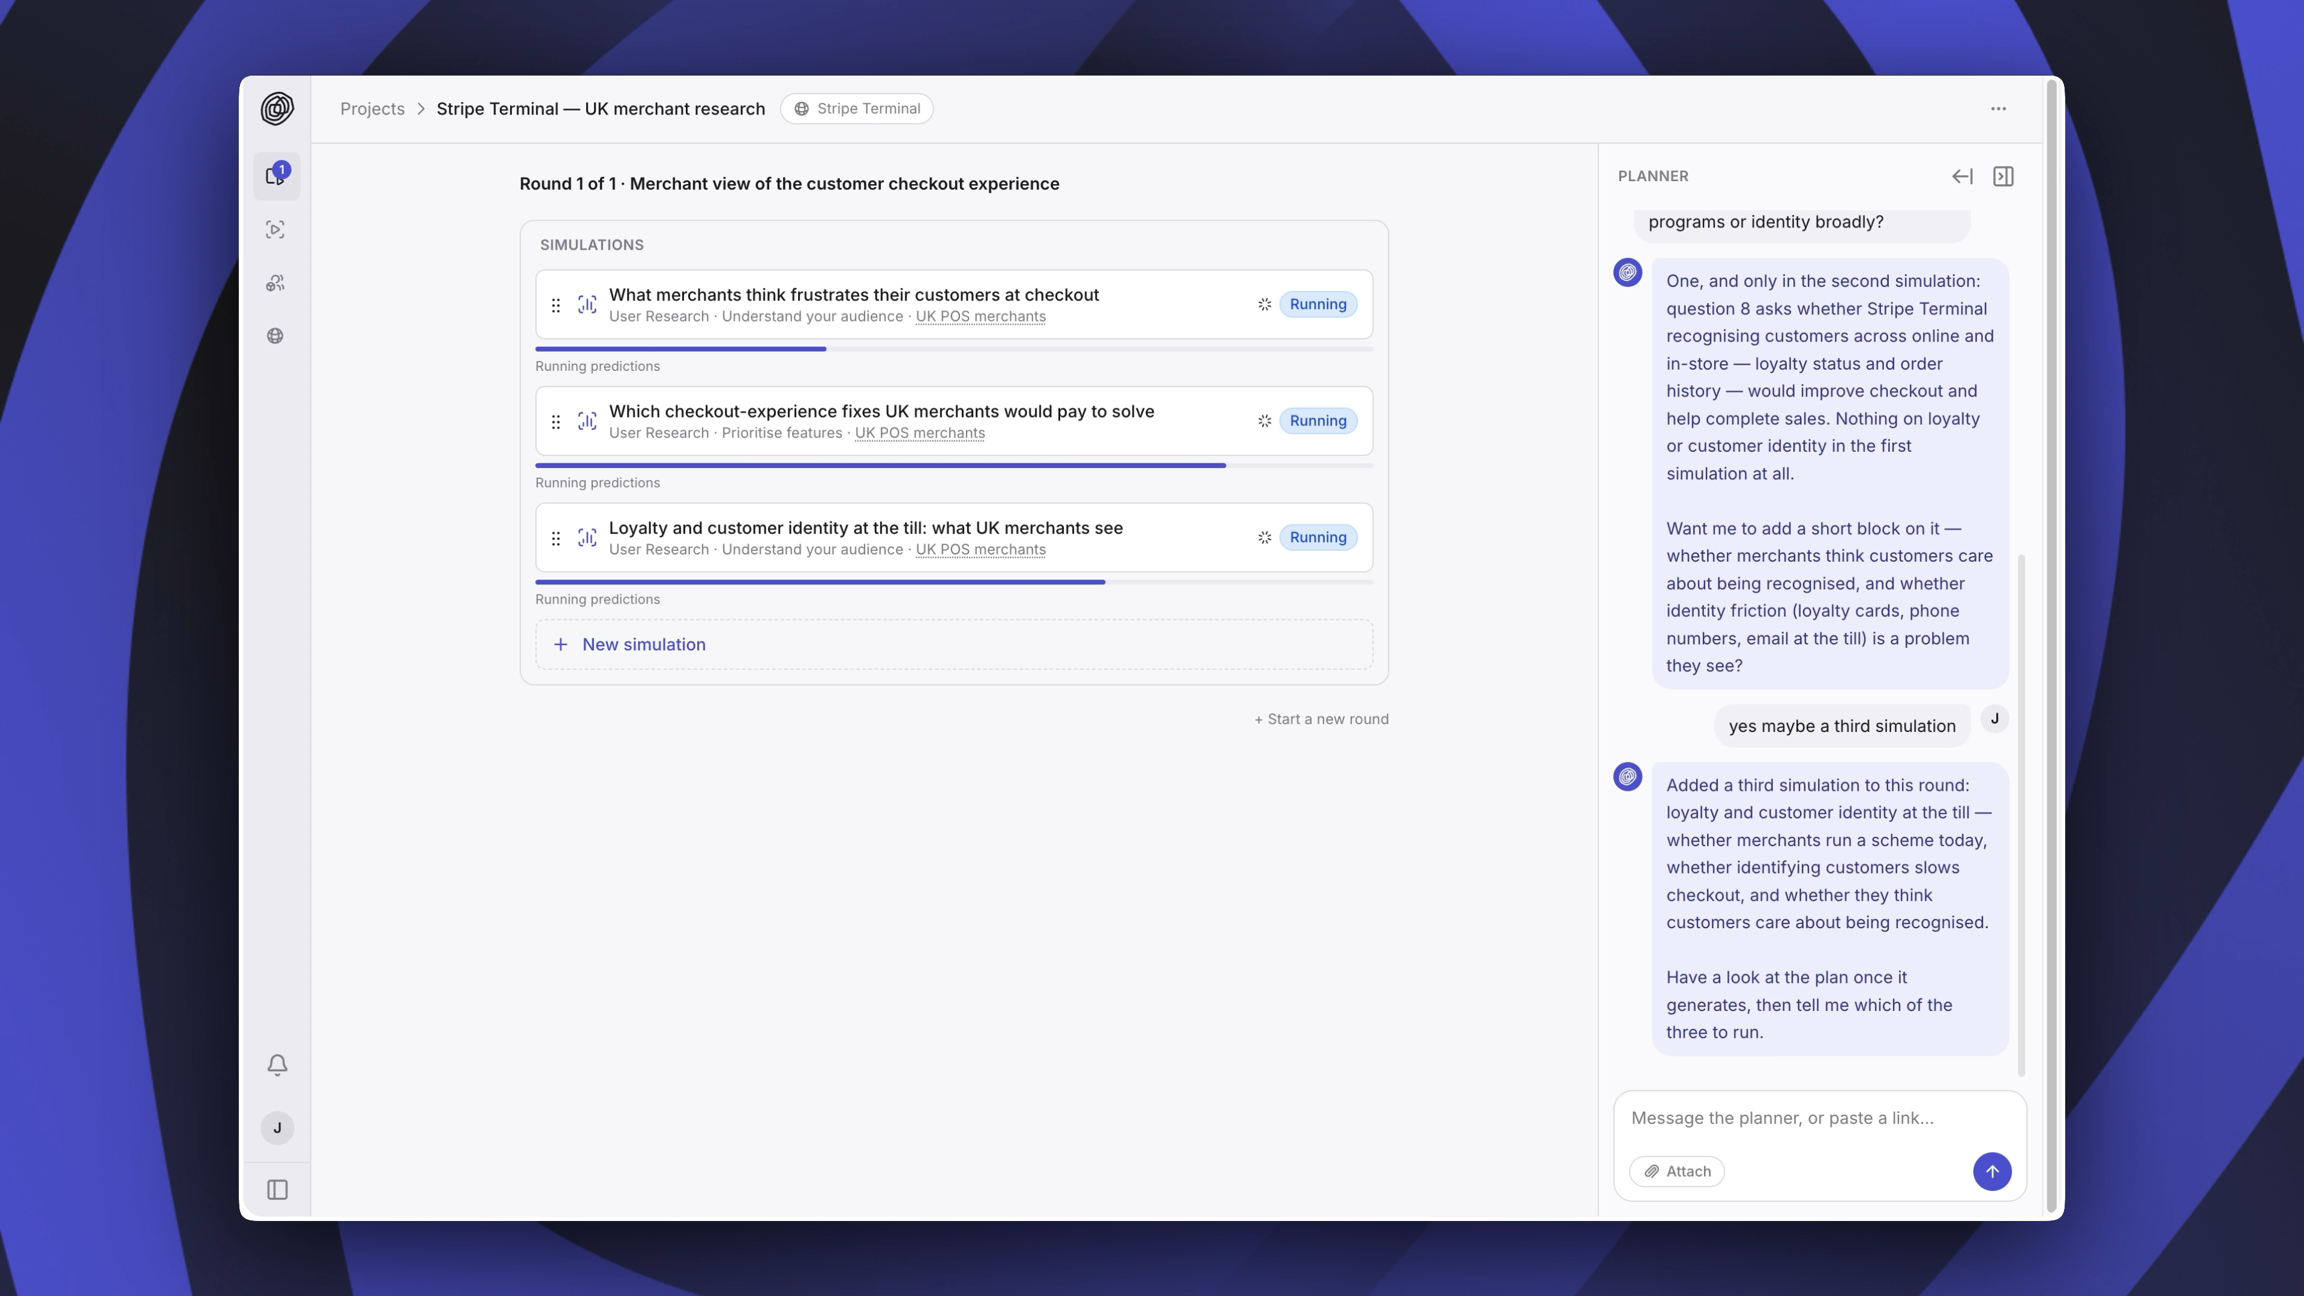Click the spinner on 'Loyalty and customer identity' row

[1265, 538]
